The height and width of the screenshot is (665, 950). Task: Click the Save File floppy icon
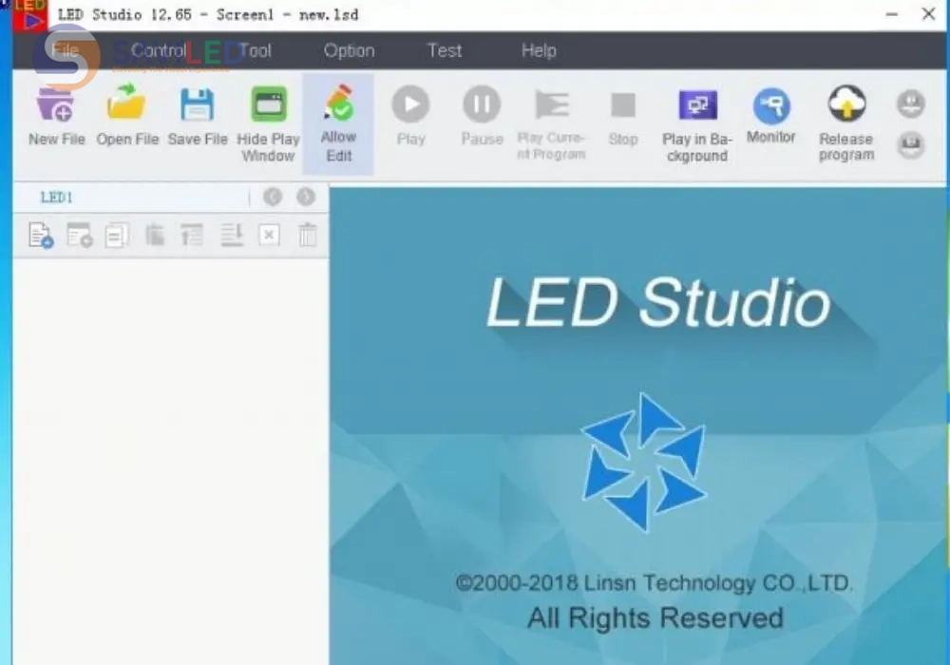(198, 105)
